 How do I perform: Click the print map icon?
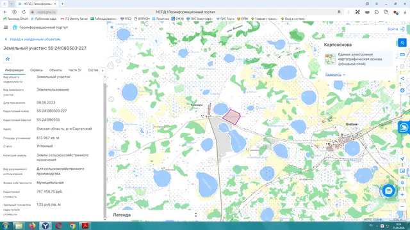click(402, 91)
